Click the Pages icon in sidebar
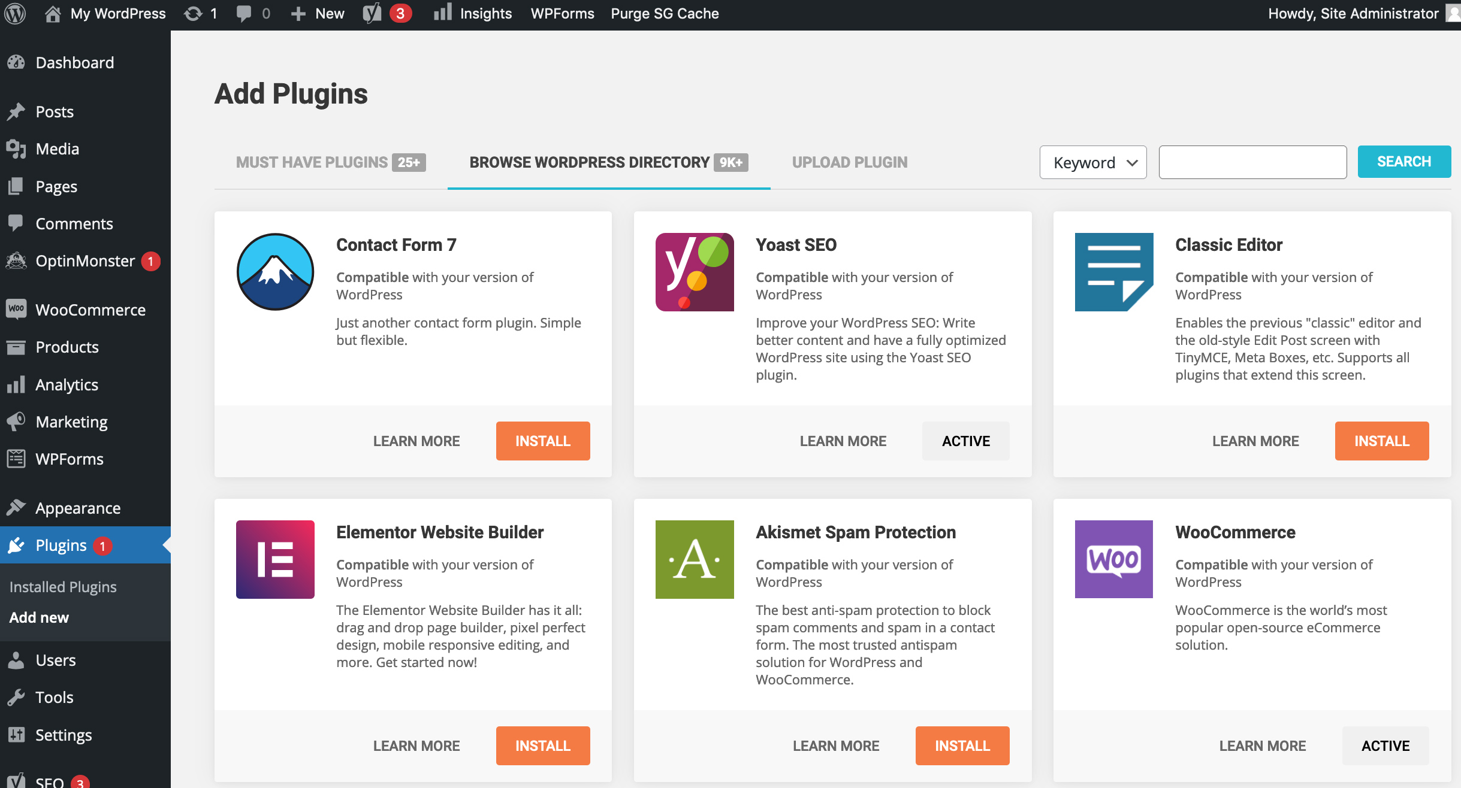 [x=16, y=186]
